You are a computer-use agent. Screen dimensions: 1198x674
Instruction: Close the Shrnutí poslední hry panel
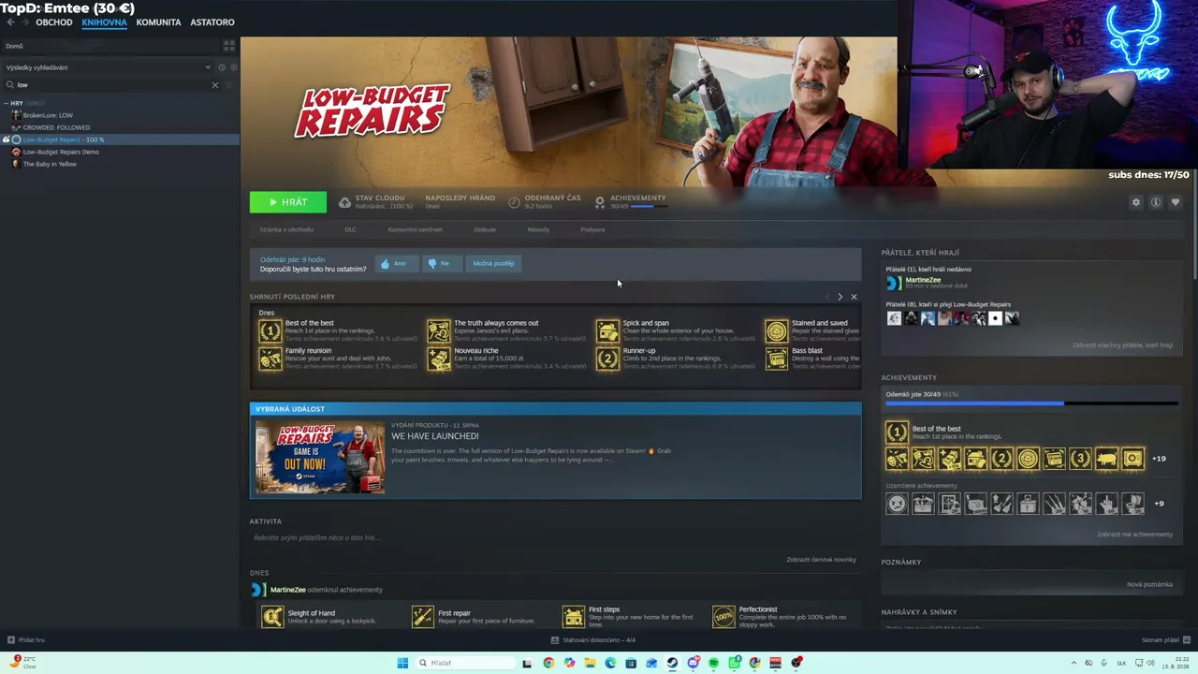(854, 297)
